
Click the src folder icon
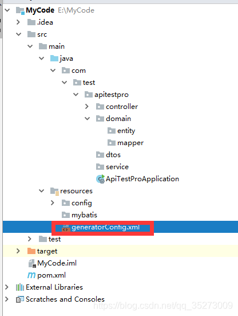(31, 34)
